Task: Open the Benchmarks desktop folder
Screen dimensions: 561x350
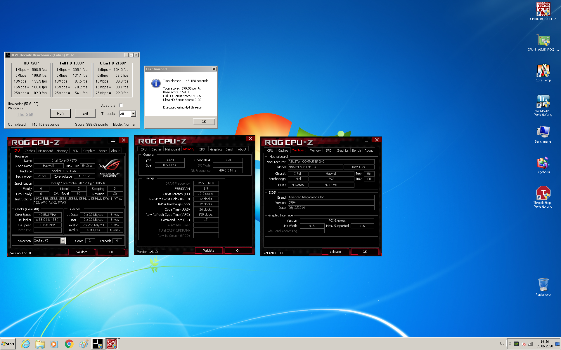Action: click(543, 134)
